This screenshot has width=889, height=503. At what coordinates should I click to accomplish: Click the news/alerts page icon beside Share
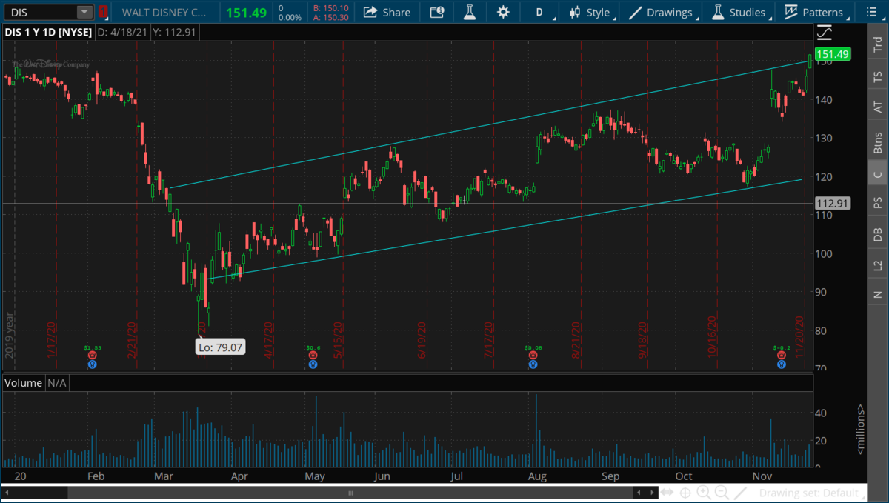coord(437,12)
